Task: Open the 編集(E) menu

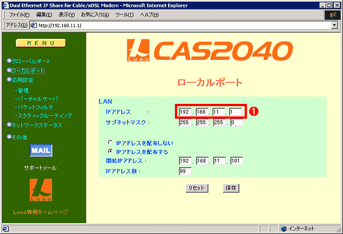Action: point(44,15)
